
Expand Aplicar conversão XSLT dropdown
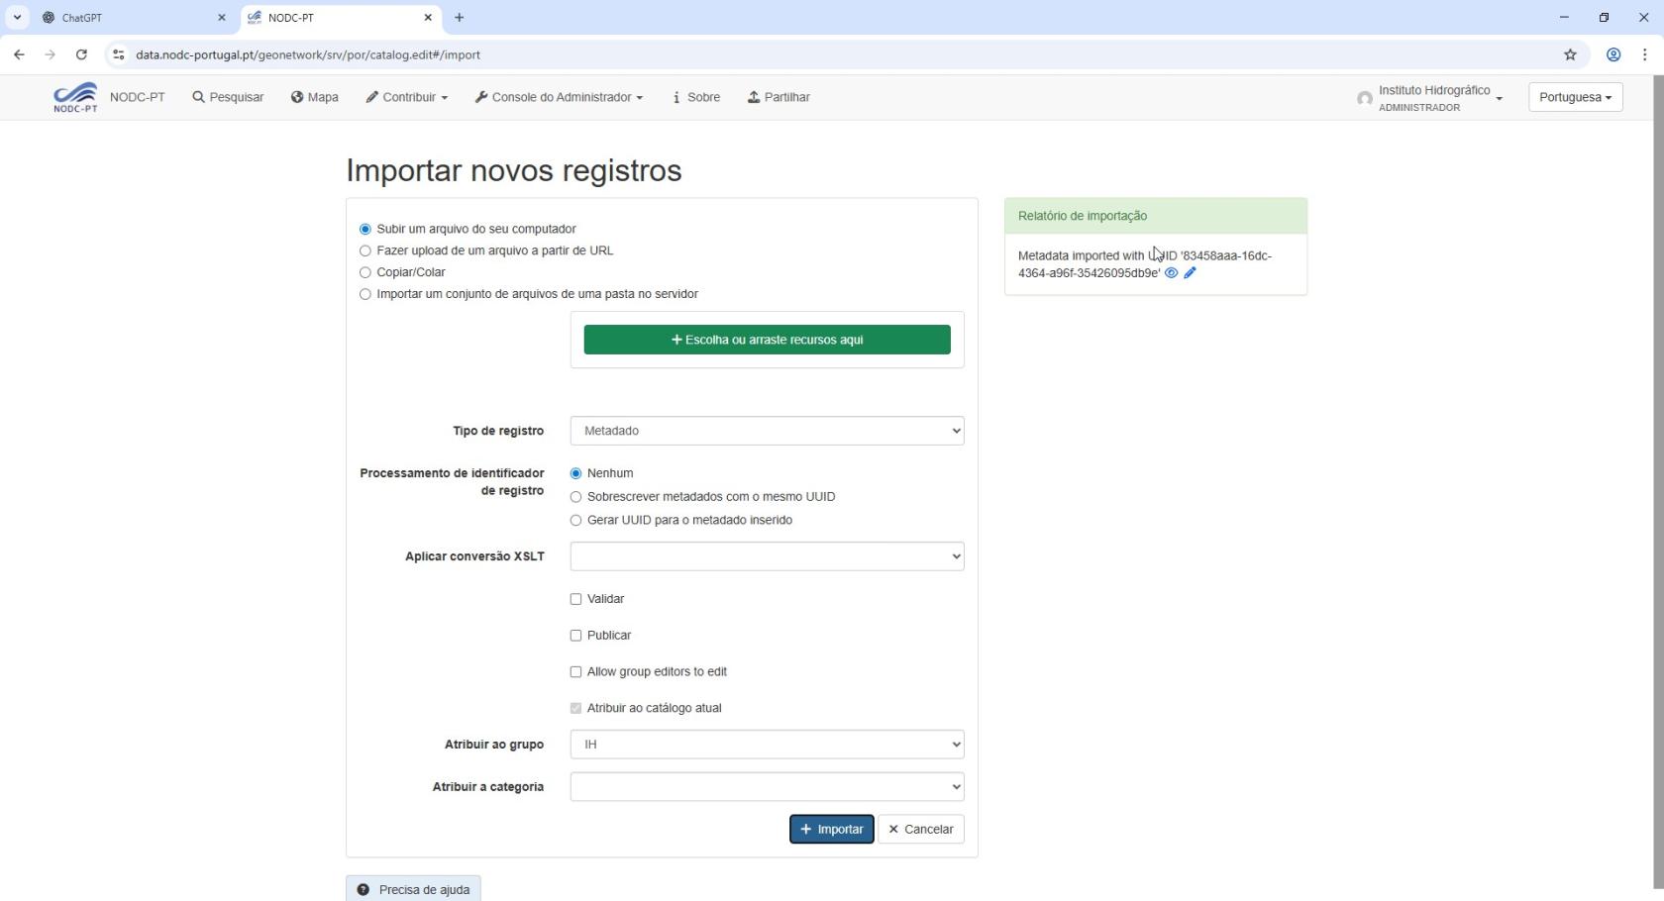coord(767,556)
